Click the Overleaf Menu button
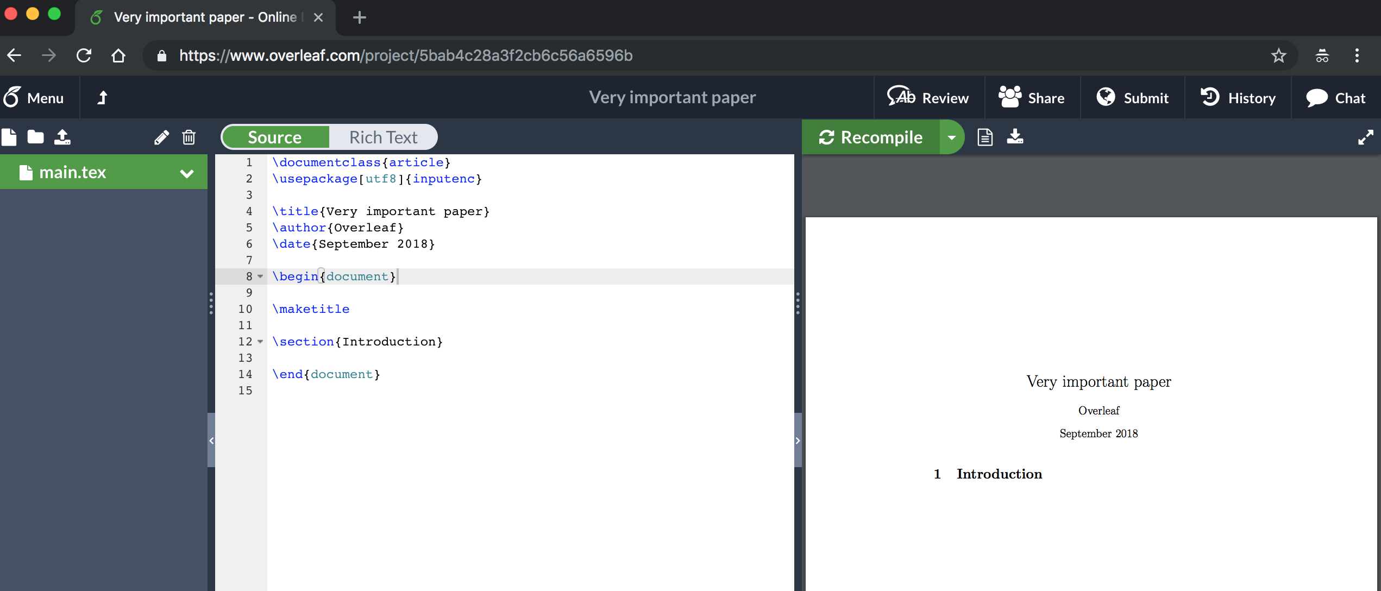Image resolution: width=1381 pixels, height=591 pixels. [35, 97]
